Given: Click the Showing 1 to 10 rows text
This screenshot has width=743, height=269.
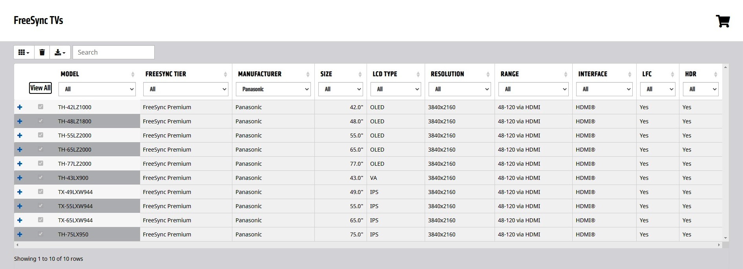Looking at the screenshot, I should click(x=49, y=259).
